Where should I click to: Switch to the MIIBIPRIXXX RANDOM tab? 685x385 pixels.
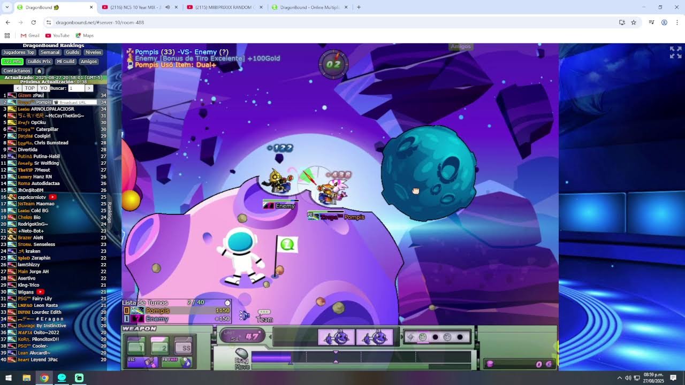point(225,7)
